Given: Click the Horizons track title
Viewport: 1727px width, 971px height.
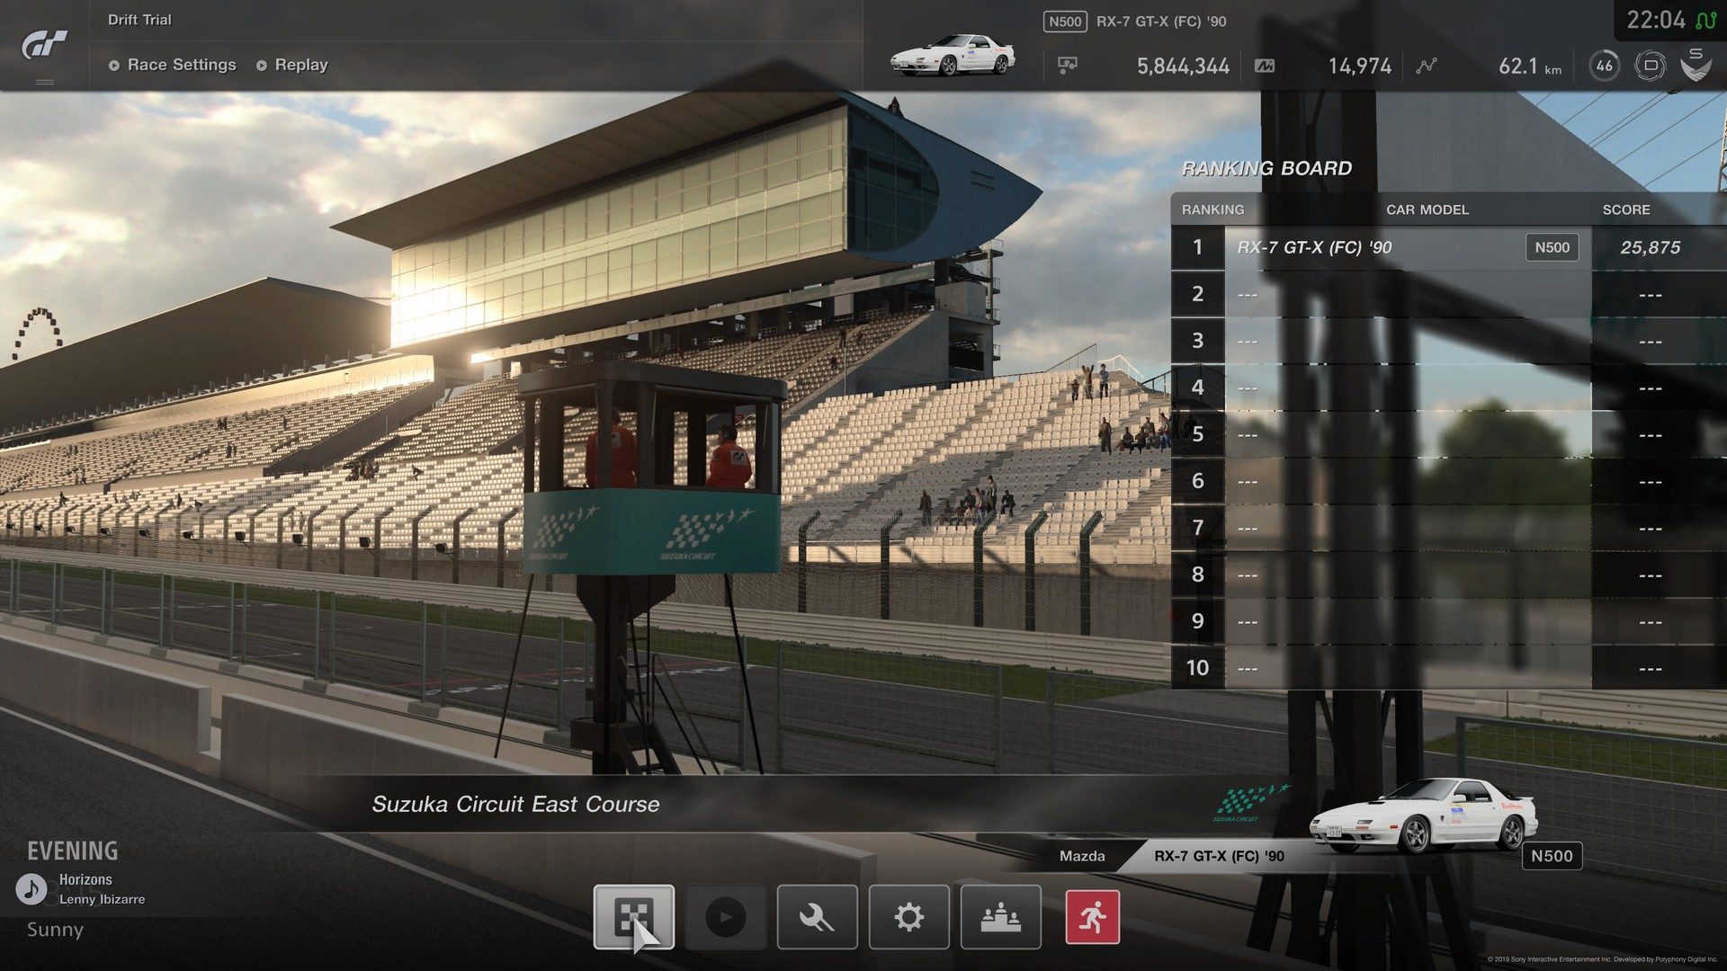Looking at the screenshot, I should (85, 879).
